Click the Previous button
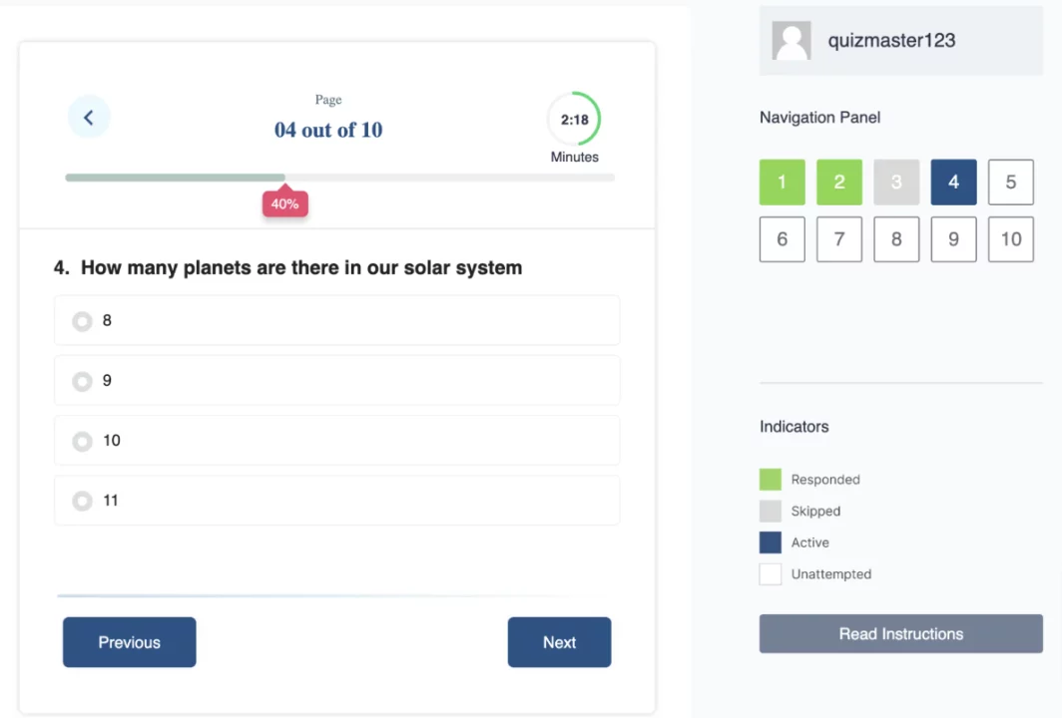This screenshot has height=718, width=1062. click(x=130, y=642)
